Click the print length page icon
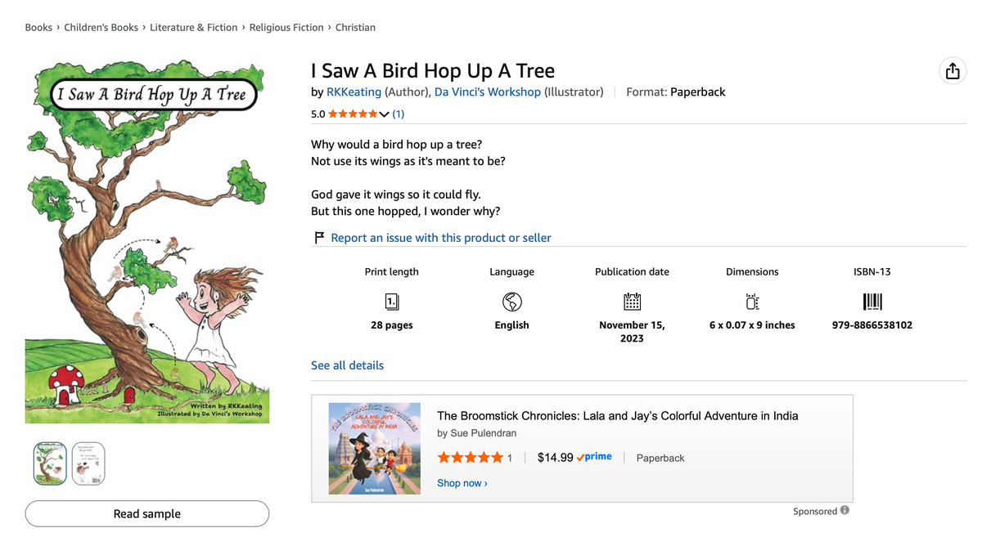The image size is (982, 537). 392,302
